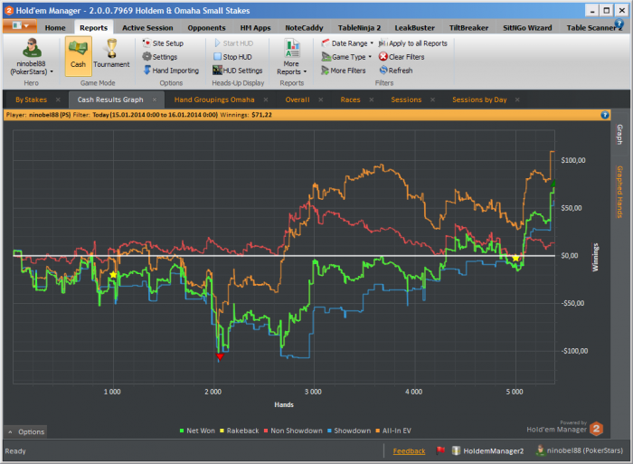Open the More Reports dropdown
The width and height of the screenshot is (633, 464).
point(291,57)
